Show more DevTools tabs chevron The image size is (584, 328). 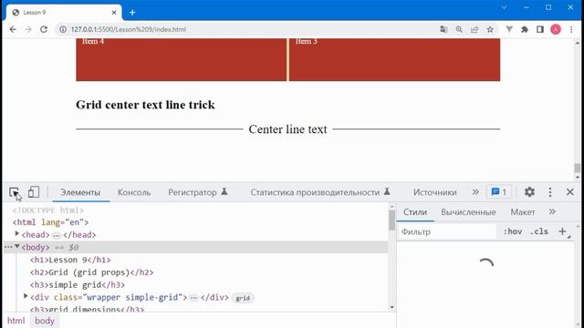pyautogui.click(x=475, y=192)
